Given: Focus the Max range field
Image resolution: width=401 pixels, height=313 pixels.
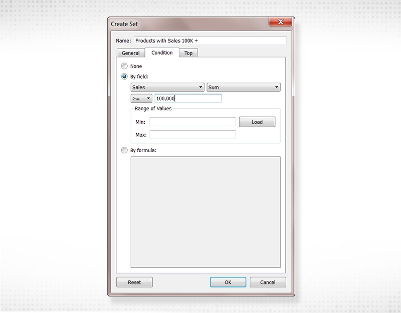Looking at the screenshot, I should click(x=192, y=135).
